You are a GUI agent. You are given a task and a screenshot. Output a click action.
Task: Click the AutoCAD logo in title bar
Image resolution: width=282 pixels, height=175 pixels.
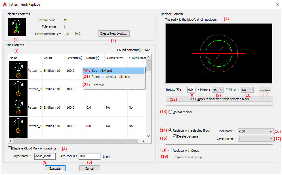[x=5, y=4]
